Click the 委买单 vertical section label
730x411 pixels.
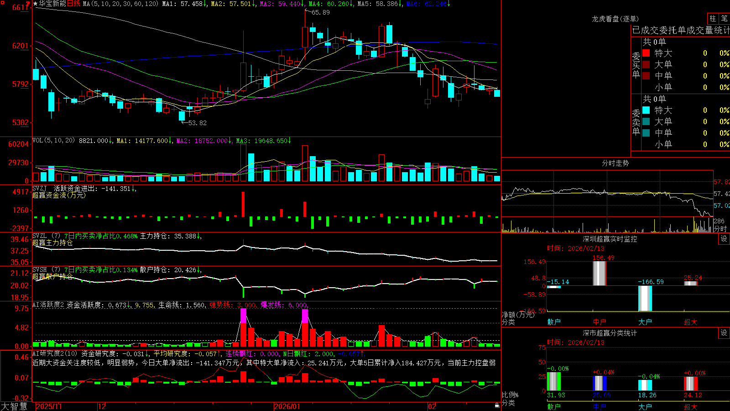(636, 65)
